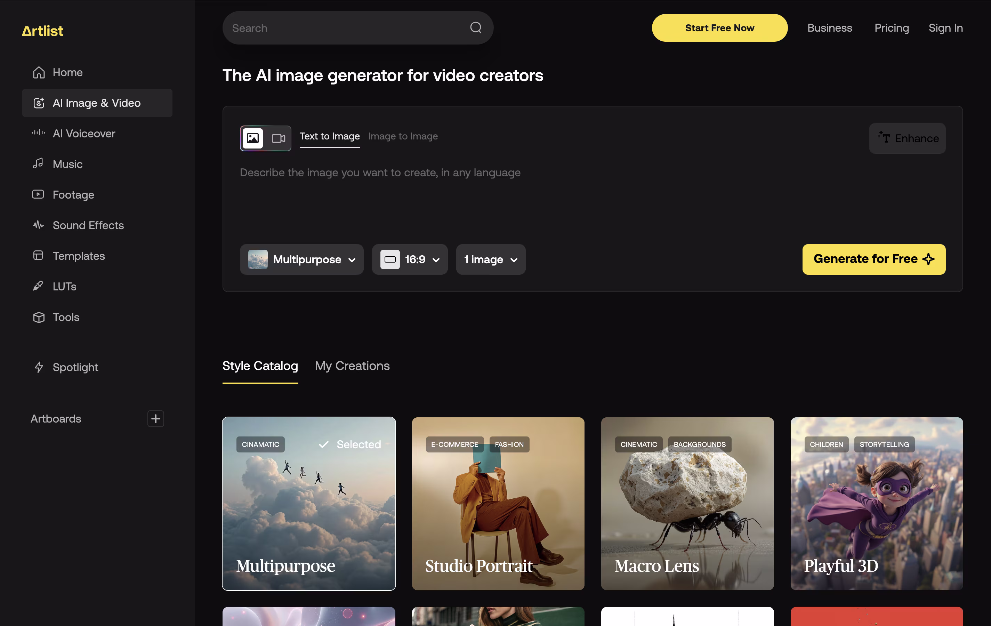991x626 pixels.
Task: Switch to the My Creations tab
Action: [x=352, y=366]
